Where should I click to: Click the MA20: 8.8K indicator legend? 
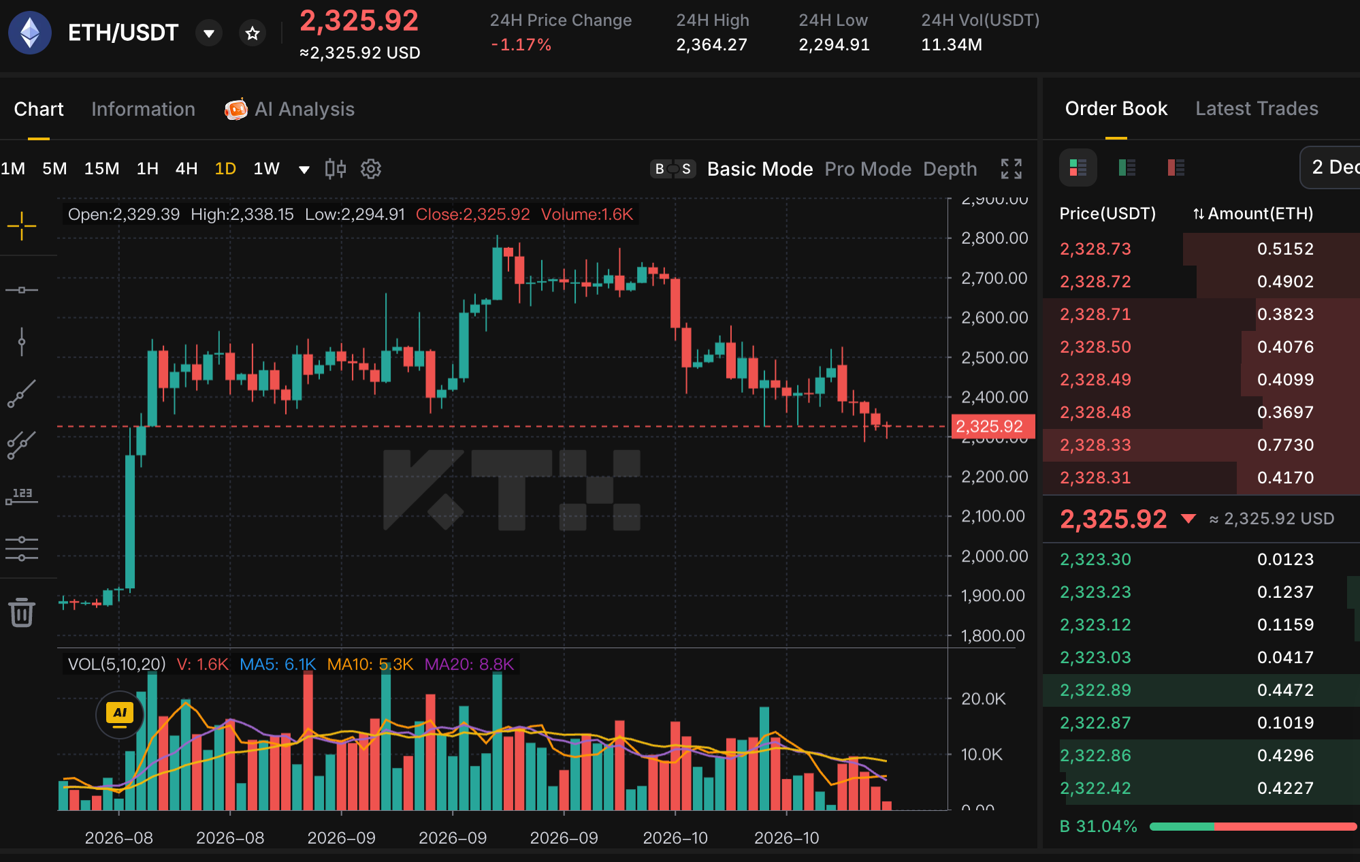pos(469,664)
